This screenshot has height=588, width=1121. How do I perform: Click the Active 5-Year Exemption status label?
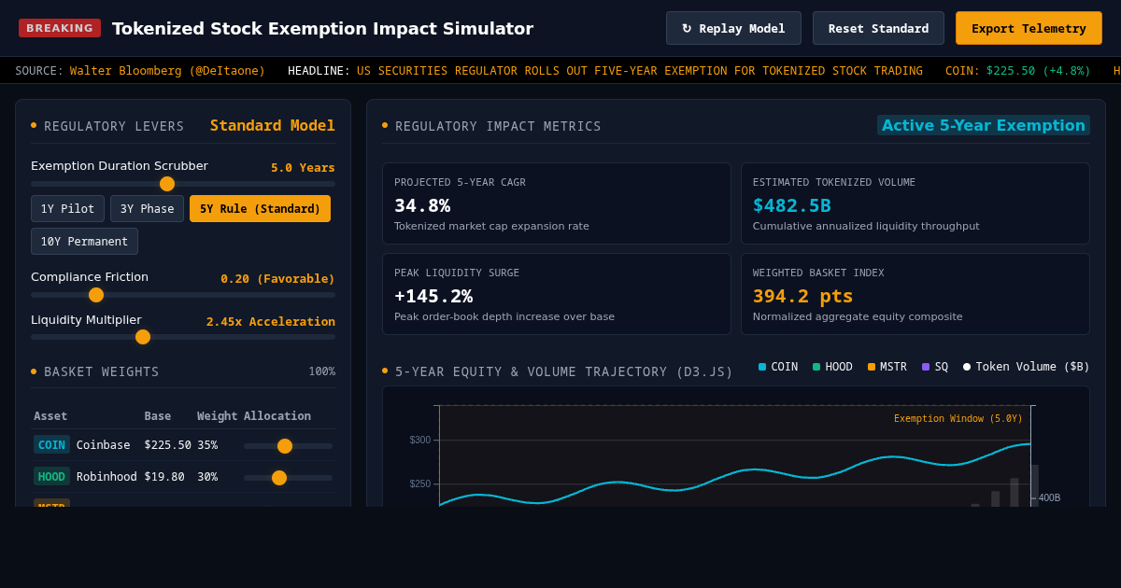tap(984, 125)
